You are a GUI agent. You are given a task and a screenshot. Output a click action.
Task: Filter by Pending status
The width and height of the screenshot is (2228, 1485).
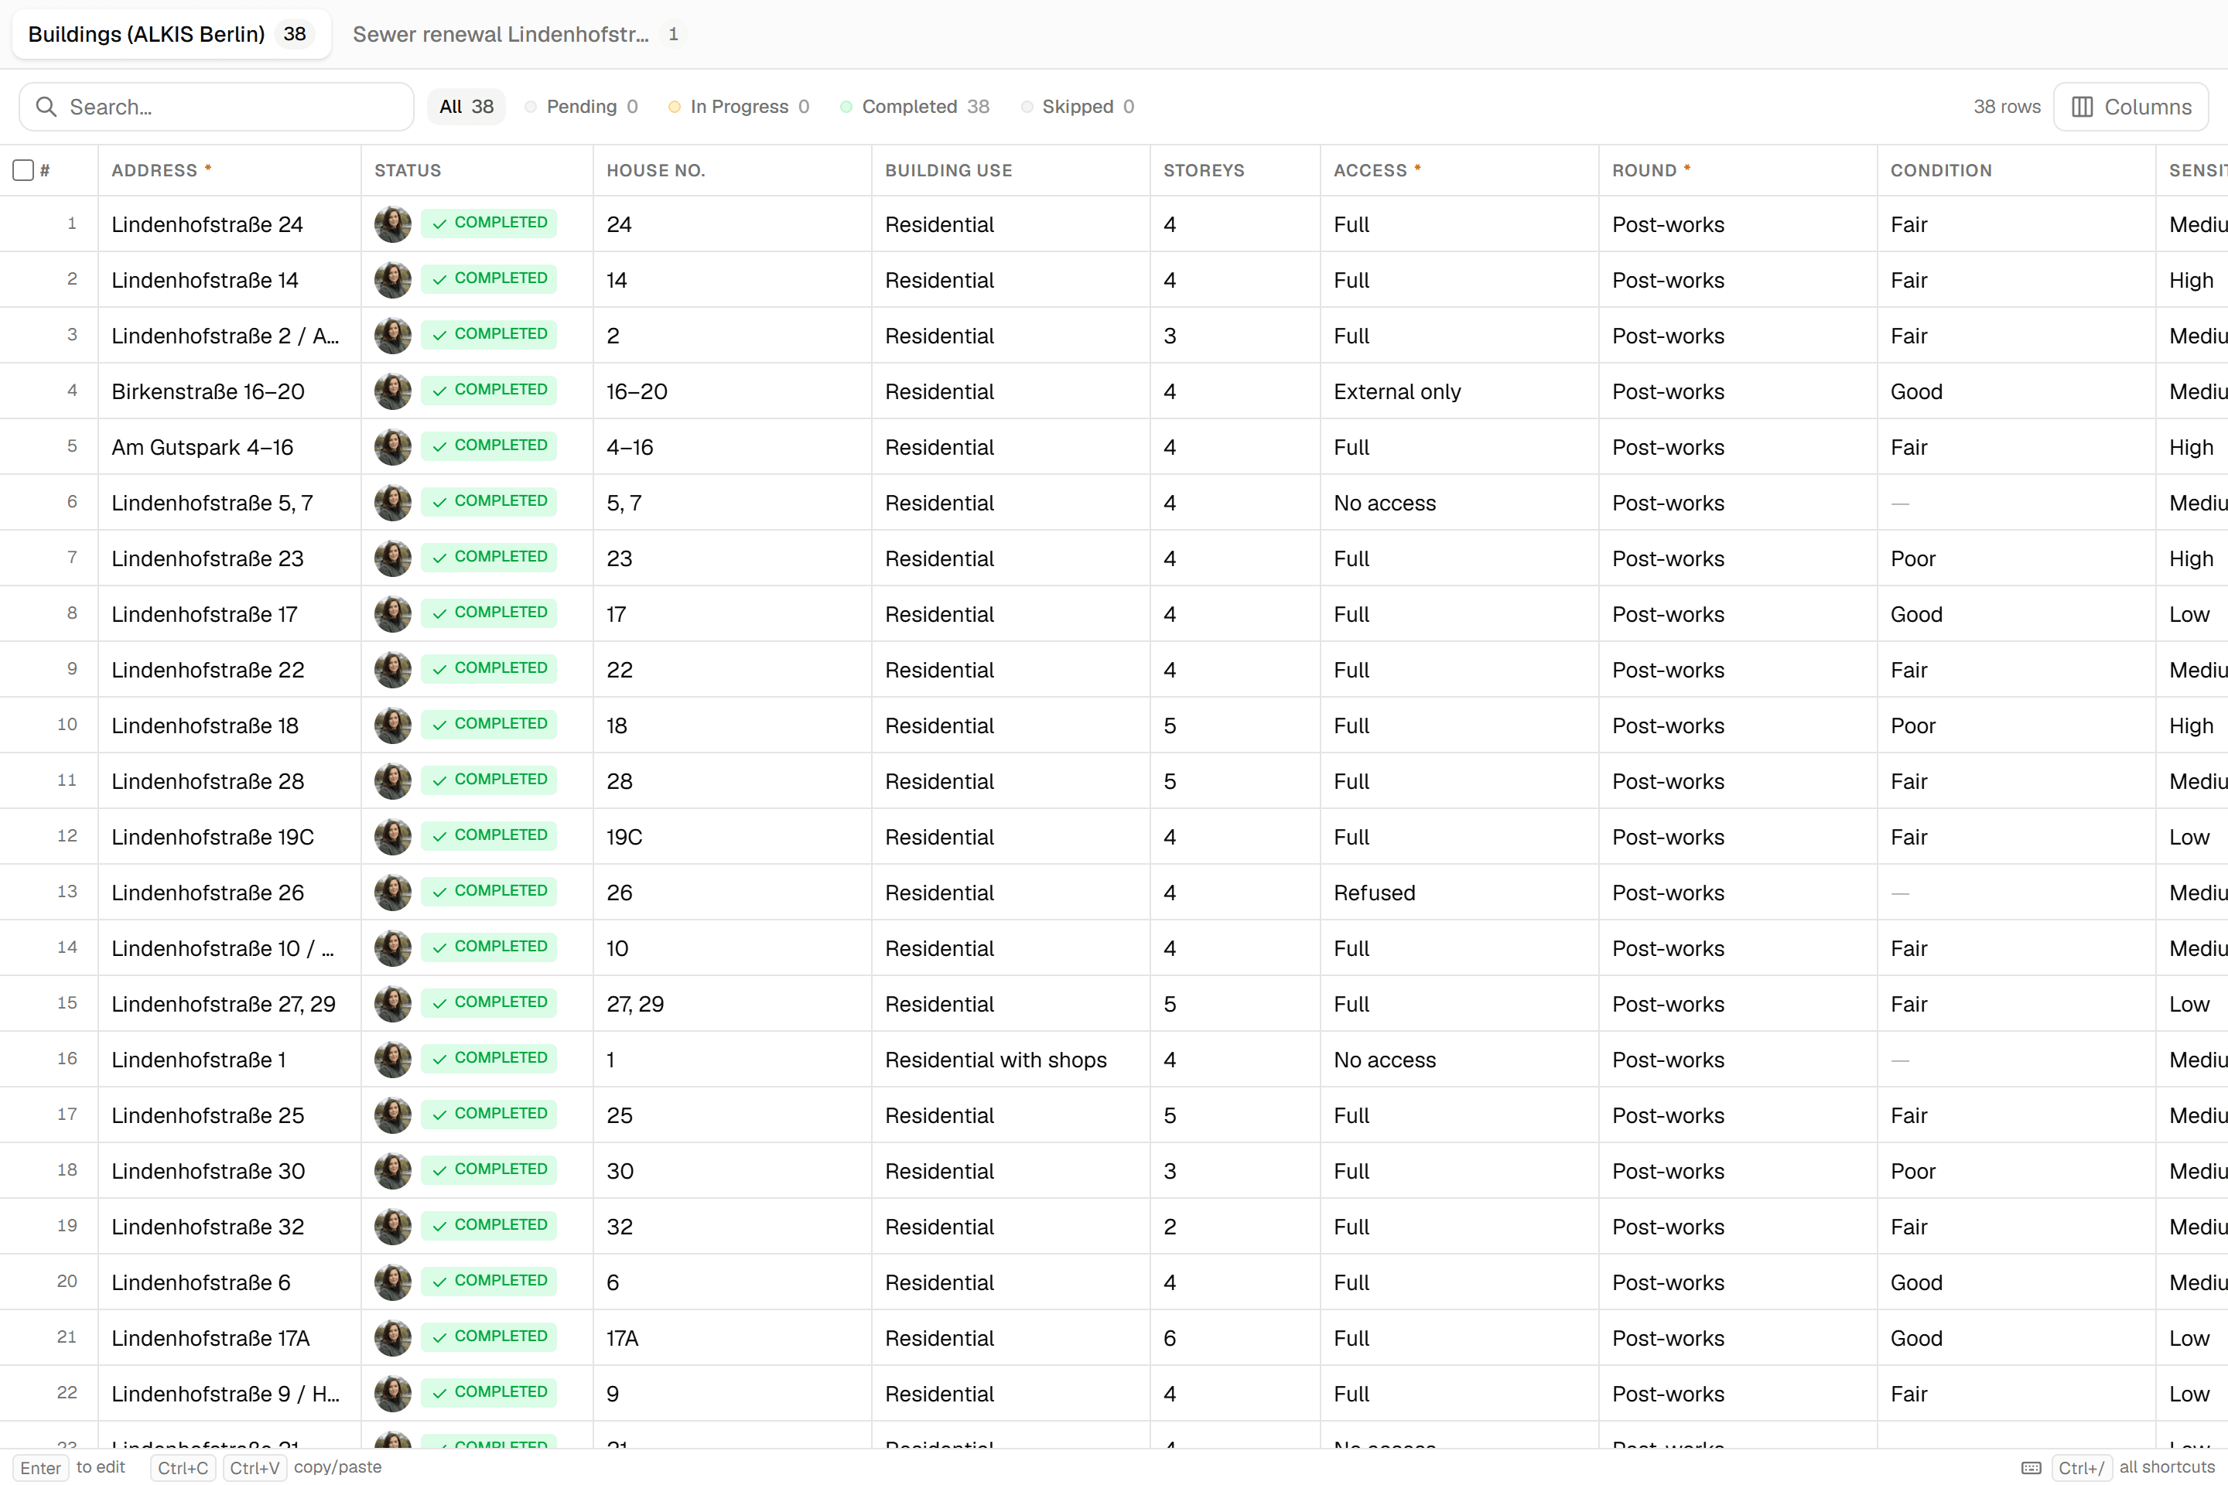coord(582,107)
